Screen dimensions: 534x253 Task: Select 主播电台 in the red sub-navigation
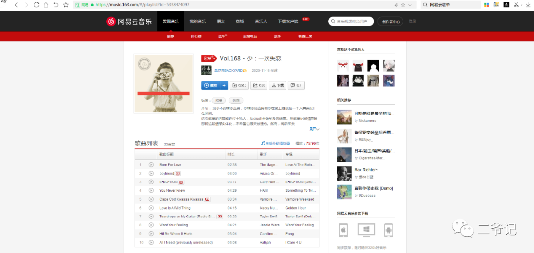(x=250, y=36)
